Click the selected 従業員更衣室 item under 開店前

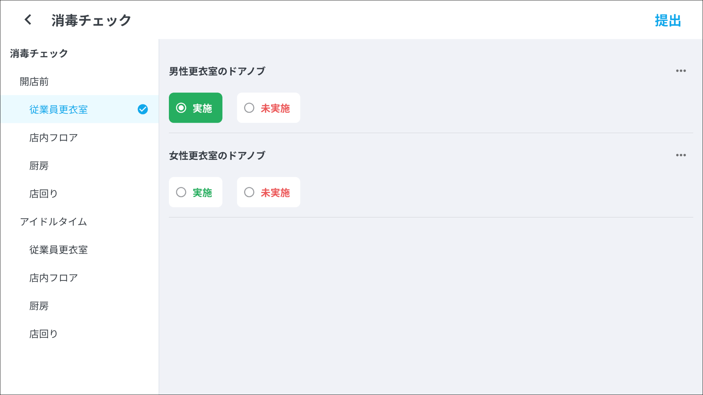[59, 110]
